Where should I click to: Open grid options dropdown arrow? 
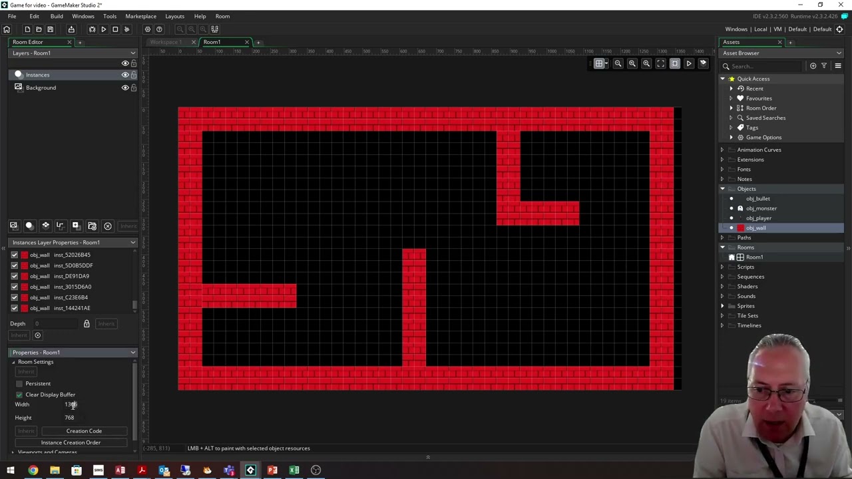click(606, 64)
